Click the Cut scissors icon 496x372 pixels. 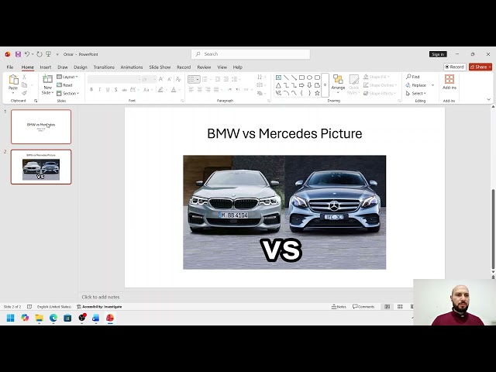tap(24, 77)
